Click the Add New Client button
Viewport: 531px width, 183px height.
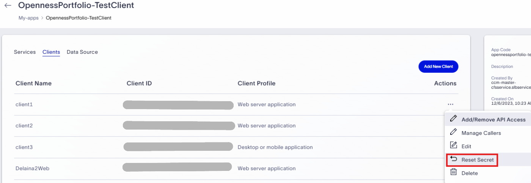(x=438, y=66)
